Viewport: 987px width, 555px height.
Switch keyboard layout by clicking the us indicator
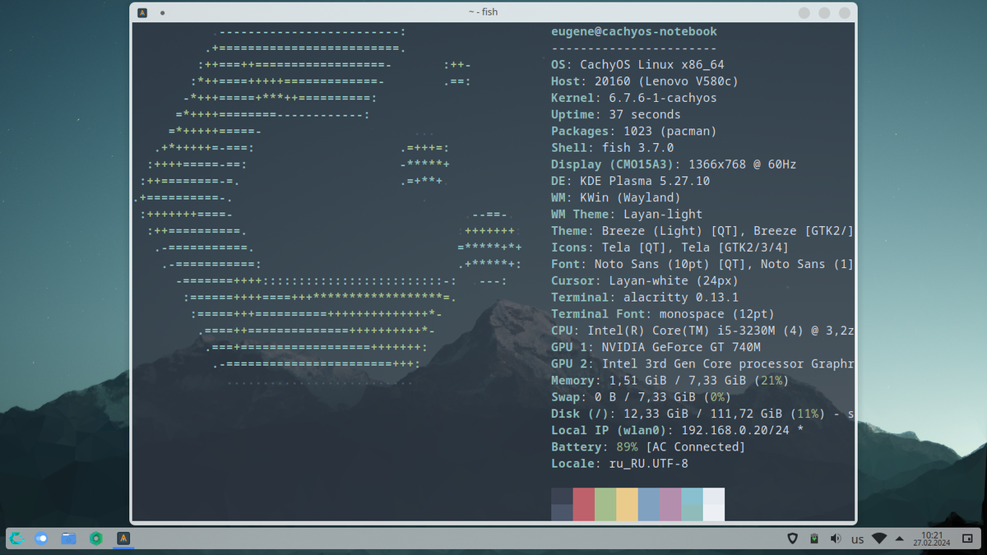[857, 539]
